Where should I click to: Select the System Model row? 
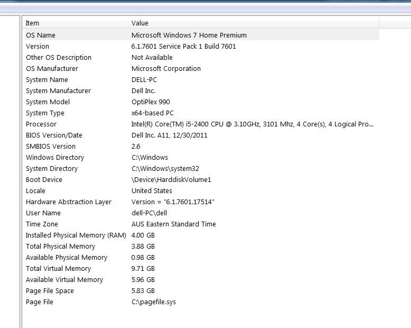click(x=202, y=102)
